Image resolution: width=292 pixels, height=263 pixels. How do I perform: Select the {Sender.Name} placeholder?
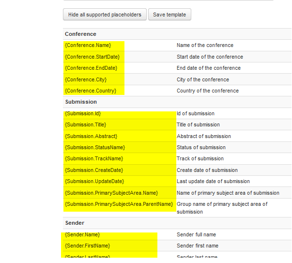tap(82, 235)
